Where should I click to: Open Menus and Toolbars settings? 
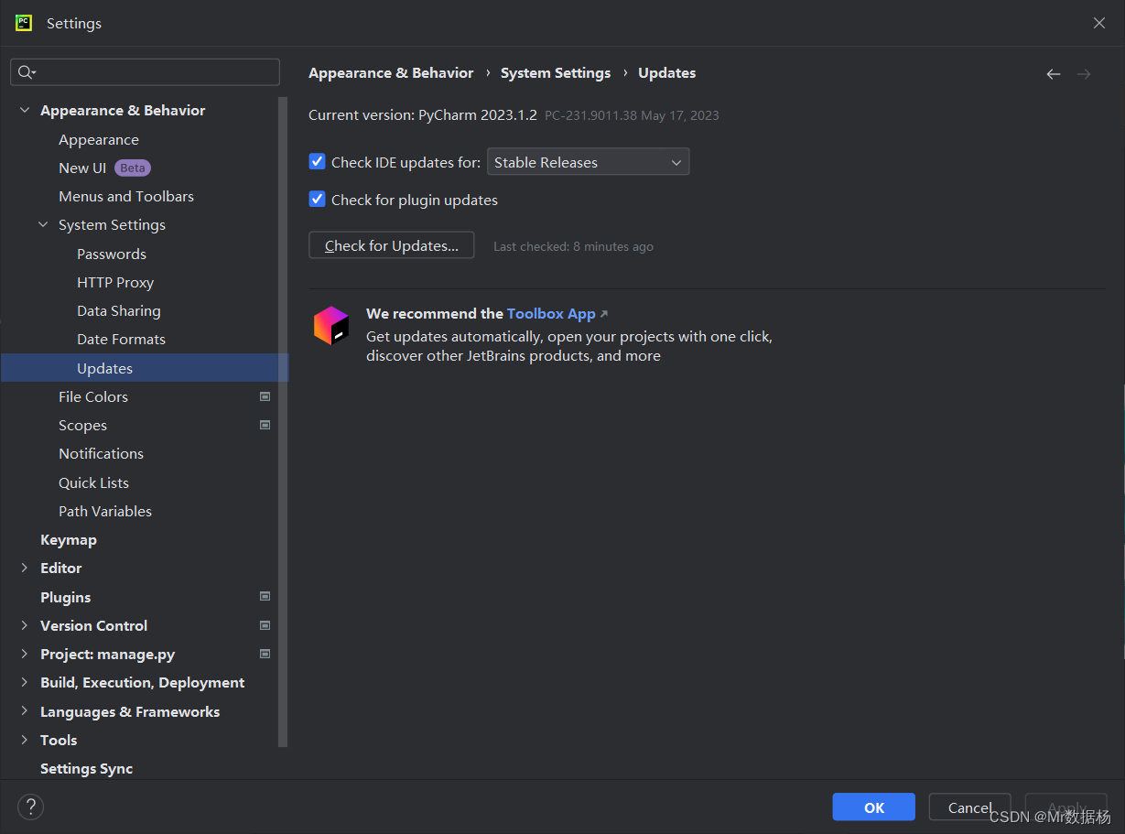126,196
